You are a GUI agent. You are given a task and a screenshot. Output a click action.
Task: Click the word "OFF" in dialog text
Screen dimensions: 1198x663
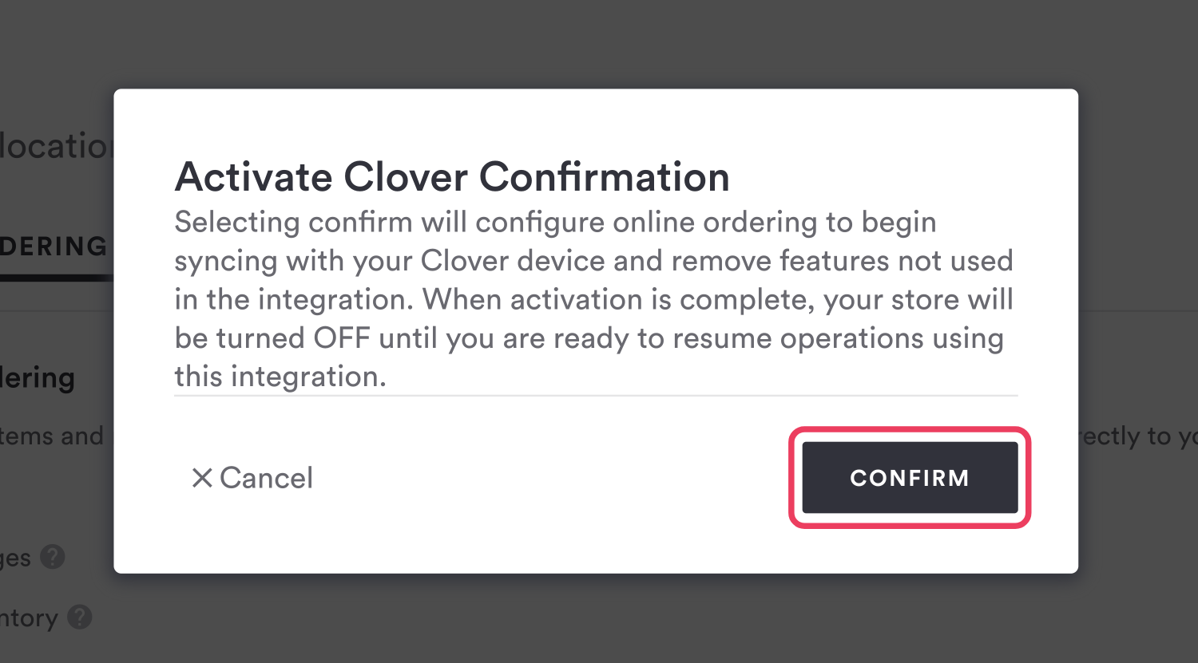tap(341, 338)
